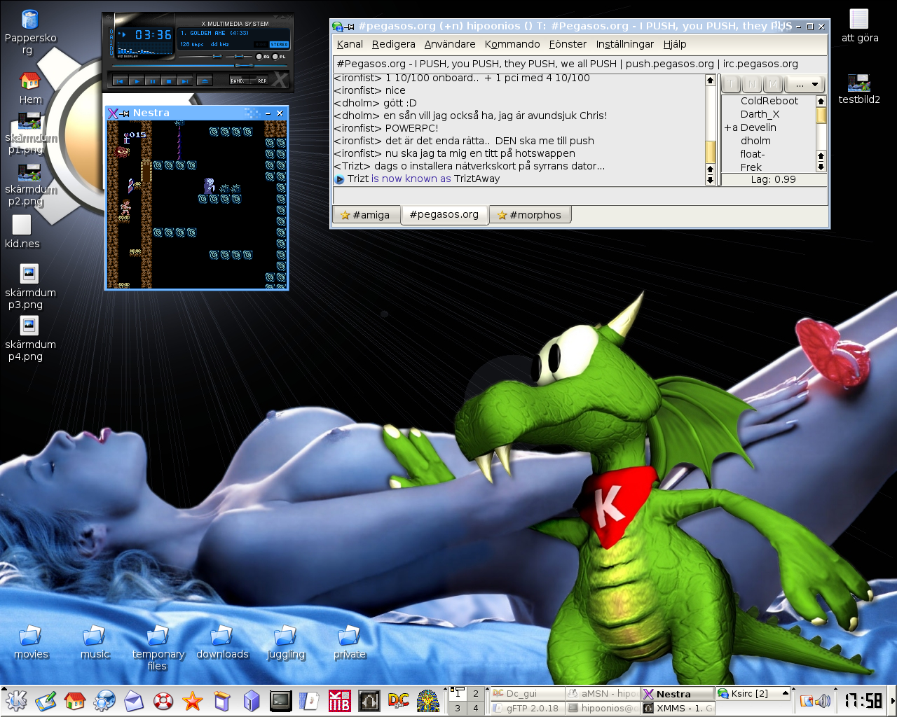Open the Användare menu
Image resolution: width=897 pixels, height=717 pixels.
click(x=450, y=44)
